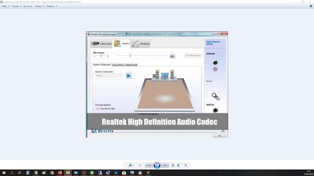This screenshot has height=176, width=314.
Task: Select the Speakers device tab in Realtek
Action: pyautogui.click(x=122, y=44)
